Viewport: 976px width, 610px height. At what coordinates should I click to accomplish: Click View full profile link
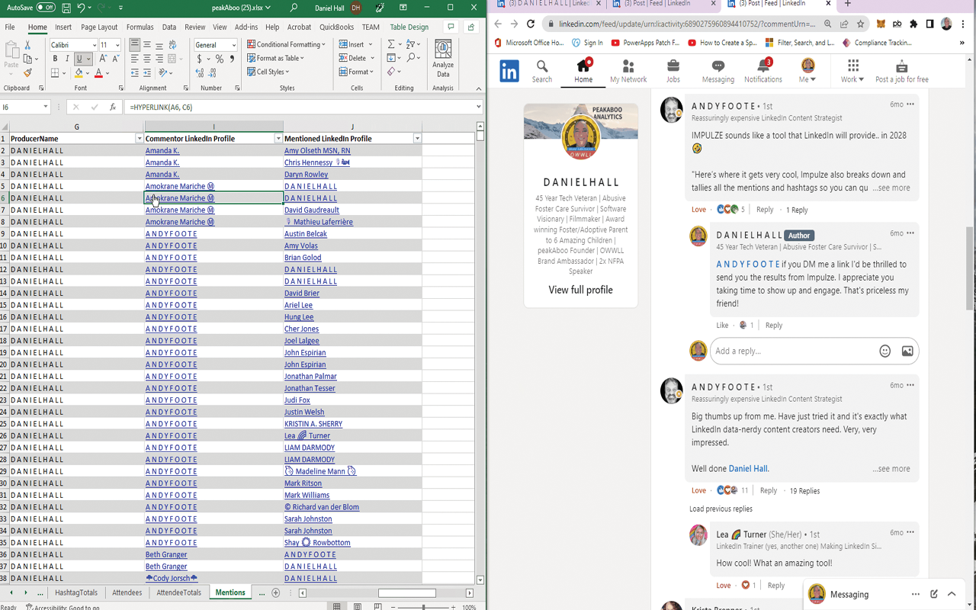pos(580,290)
